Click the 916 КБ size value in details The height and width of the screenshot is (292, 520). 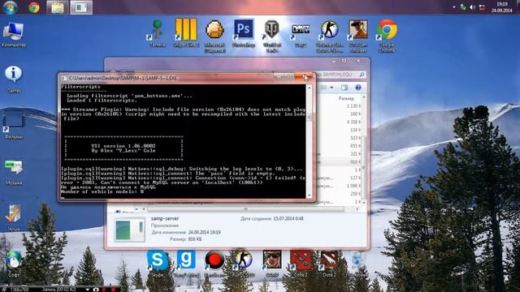[x=195, y=239]
